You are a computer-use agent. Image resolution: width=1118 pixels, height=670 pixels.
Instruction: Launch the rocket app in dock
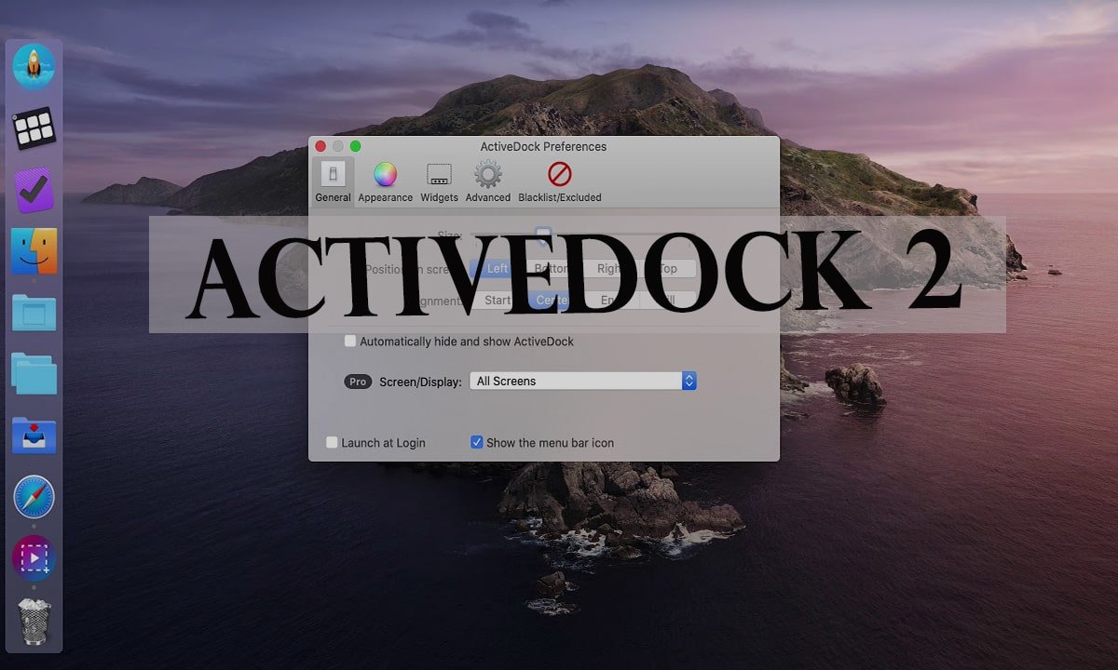click(x=34, y=67)
